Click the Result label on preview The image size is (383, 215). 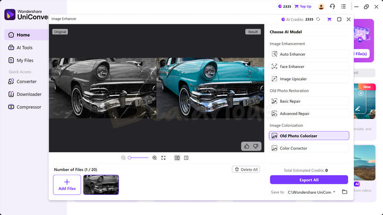point(253,32)
